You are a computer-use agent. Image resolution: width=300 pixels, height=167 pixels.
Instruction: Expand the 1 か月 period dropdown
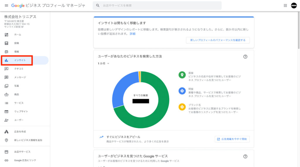point(103,63)
